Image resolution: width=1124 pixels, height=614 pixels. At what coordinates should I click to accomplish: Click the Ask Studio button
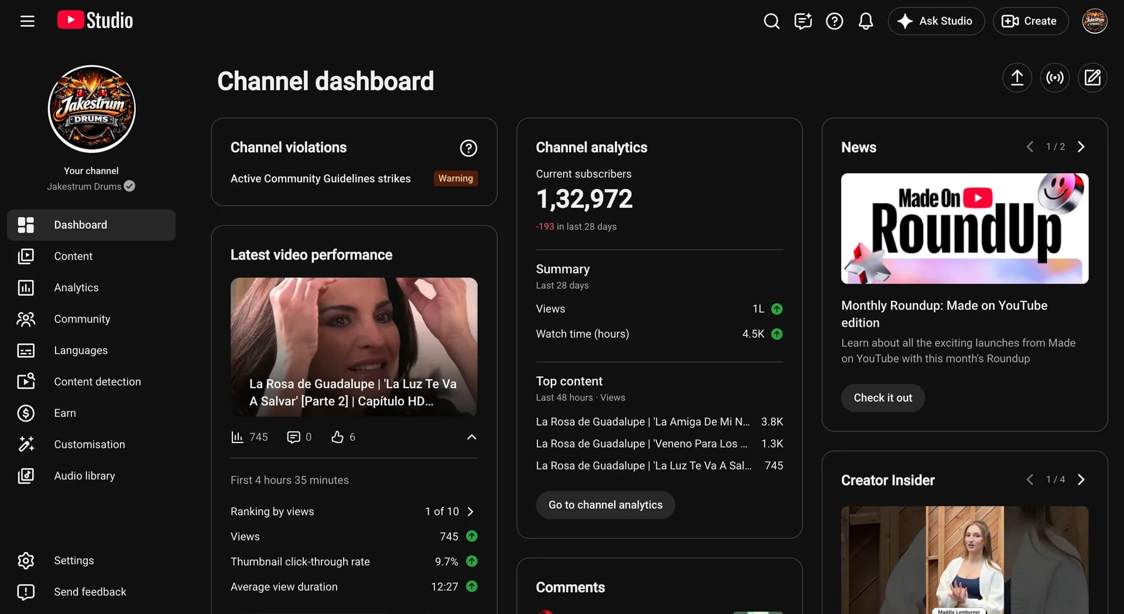935,21
